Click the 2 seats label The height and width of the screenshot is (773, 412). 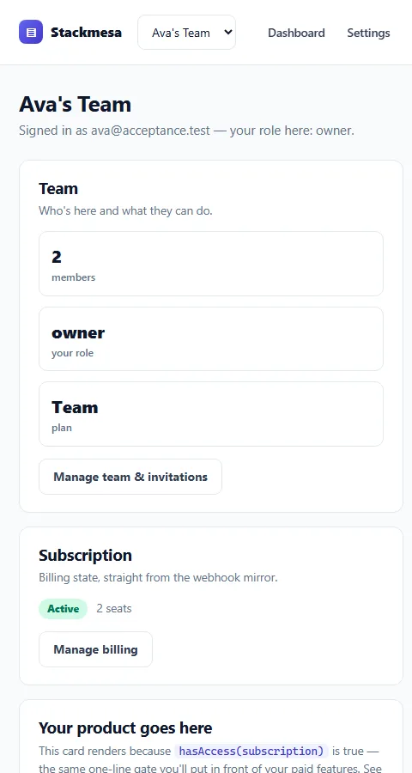(114, 609)
